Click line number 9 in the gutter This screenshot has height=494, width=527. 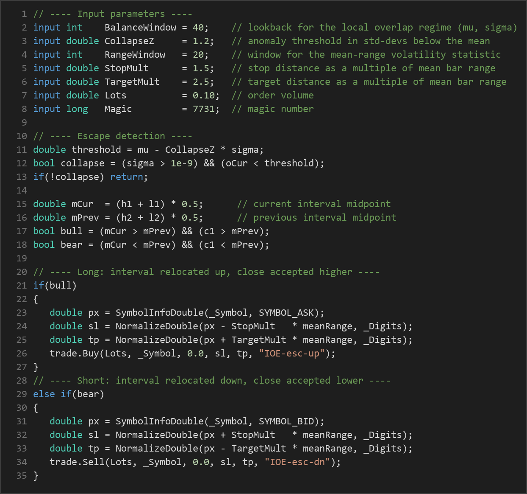pyautogui.click(x=24, y=123)
